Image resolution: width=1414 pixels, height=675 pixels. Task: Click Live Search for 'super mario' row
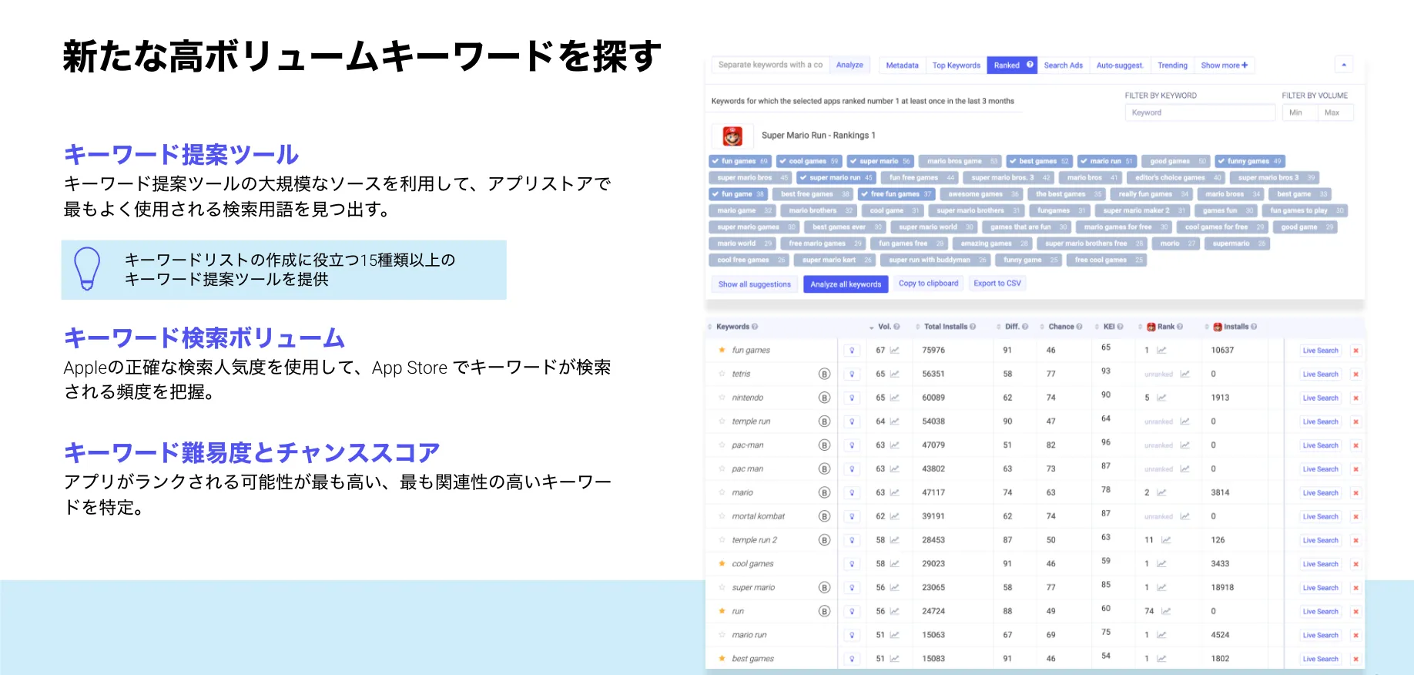tap(1320, 588)
